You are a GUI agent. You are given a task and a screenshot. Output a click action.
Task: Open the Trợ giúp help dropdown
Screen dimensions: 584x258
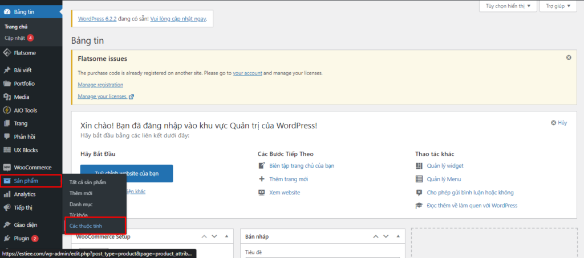coord(558,6)
